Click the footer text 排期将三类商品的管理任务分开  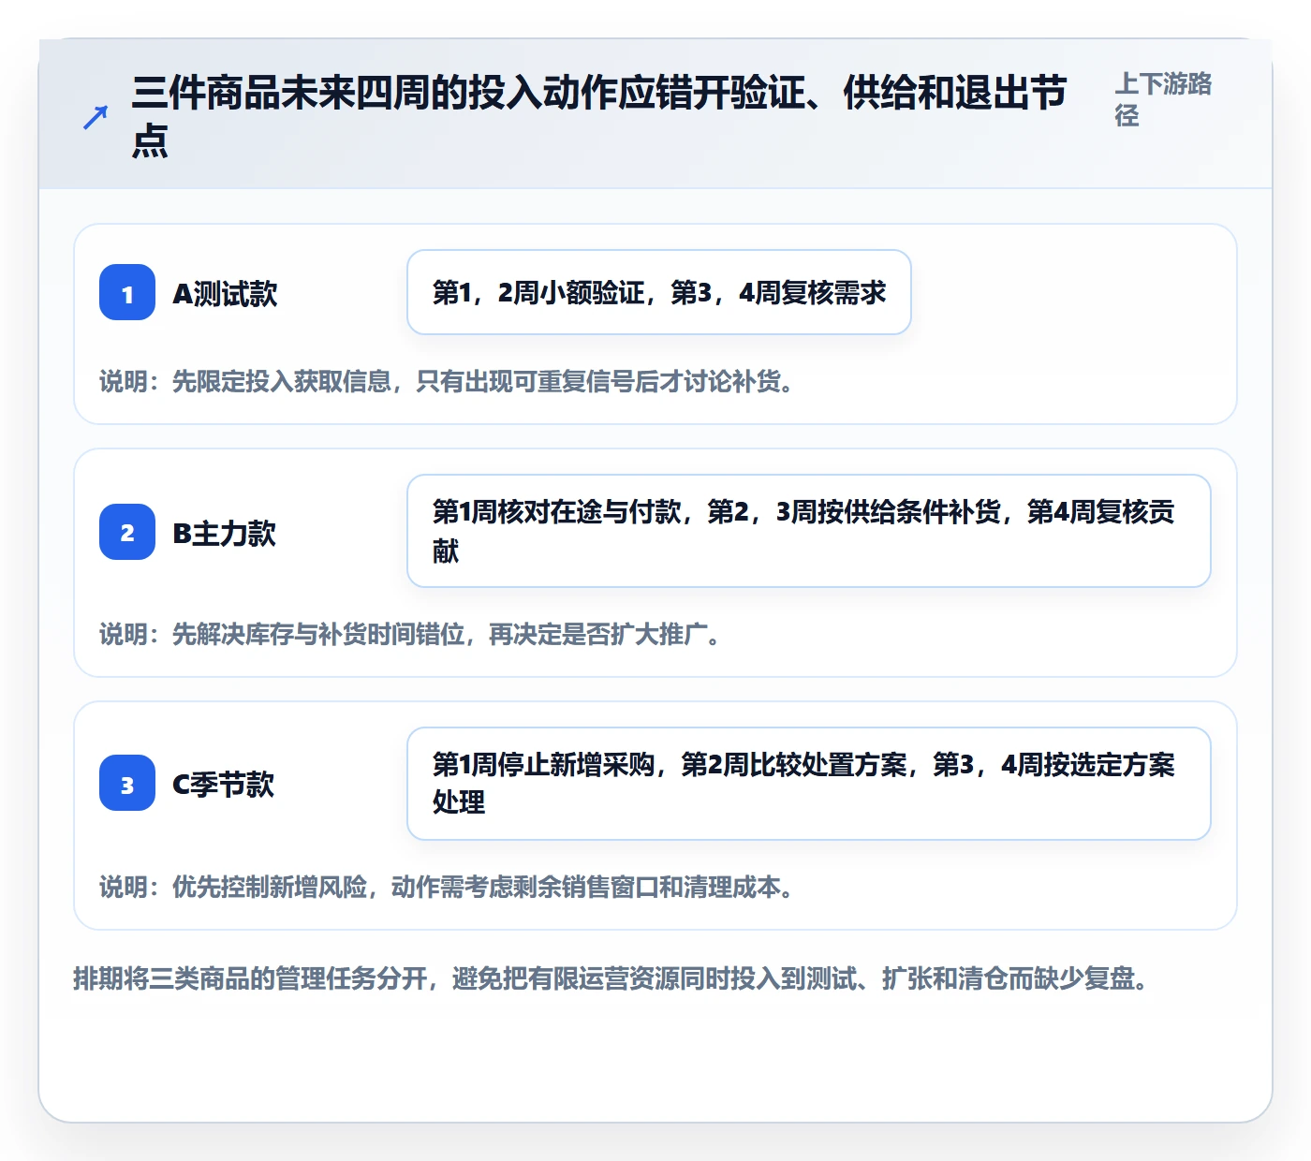point(611,979)
